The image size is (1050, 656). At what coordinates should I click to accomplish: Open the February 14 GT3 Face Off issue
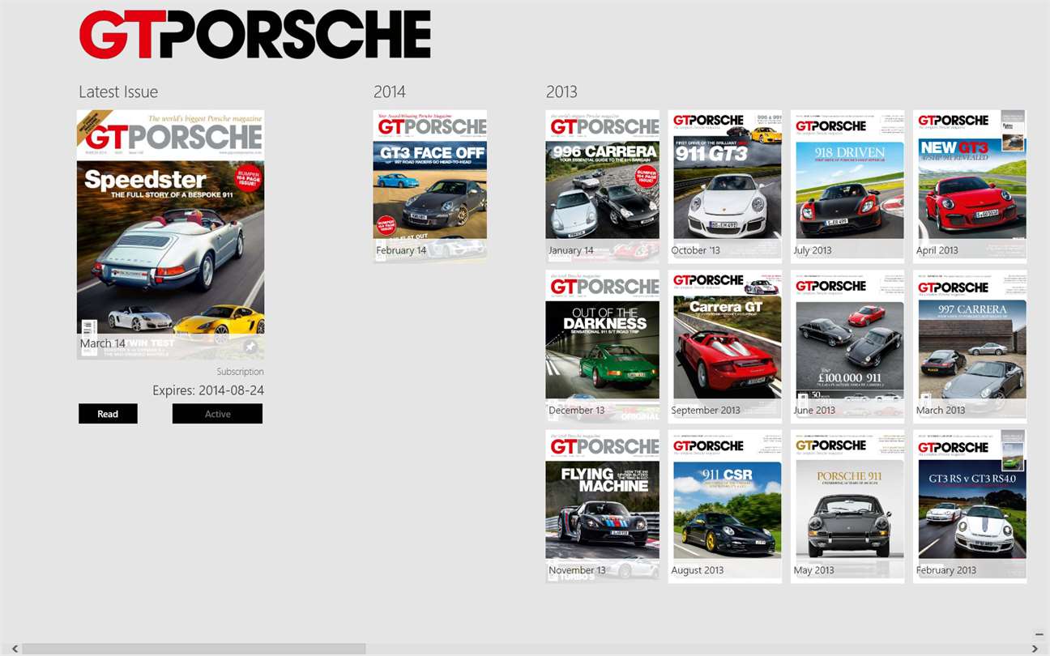click(x=430, y=185)
